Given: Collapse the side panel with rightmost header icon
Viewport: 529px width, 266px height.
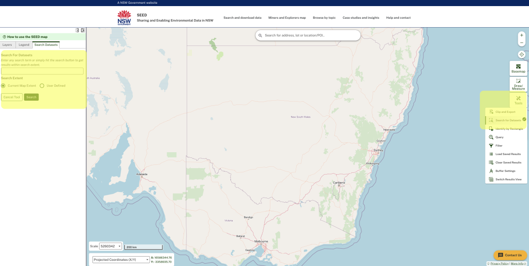Looking at the screenshot, I should [83, 30].
